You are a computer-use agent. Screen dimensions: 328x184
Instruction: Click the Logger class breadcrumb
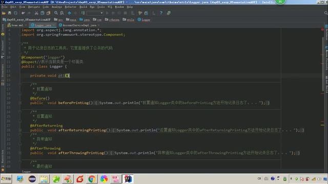pyautogui.click(x=144, y=19)
